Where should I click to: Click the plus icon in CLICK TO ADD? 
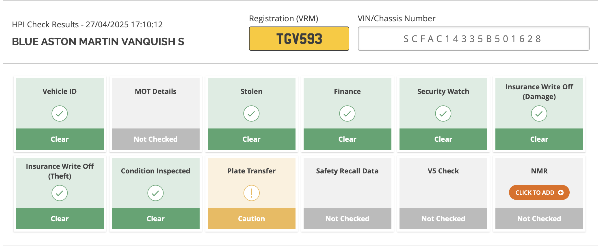(561, 192)
